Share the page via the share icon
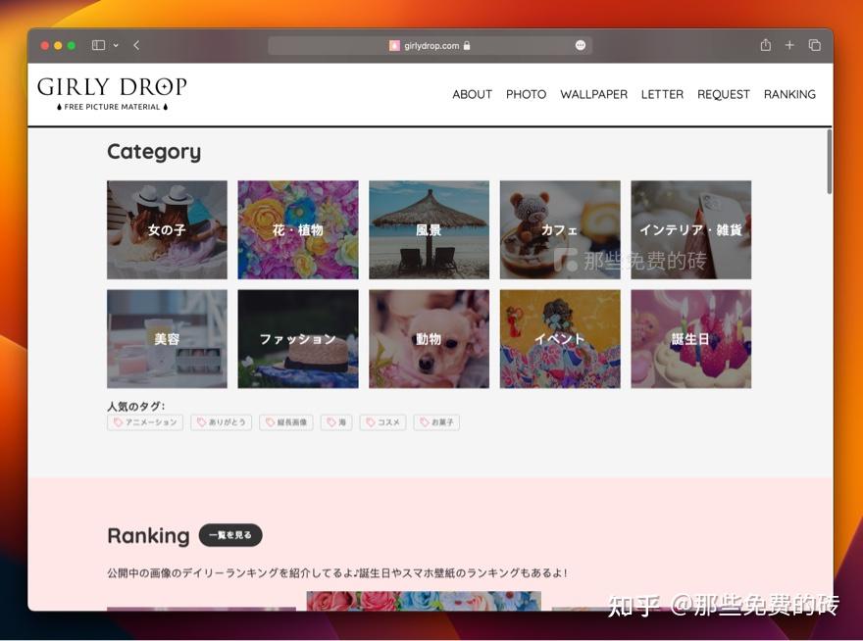 [x=765, y=45]
